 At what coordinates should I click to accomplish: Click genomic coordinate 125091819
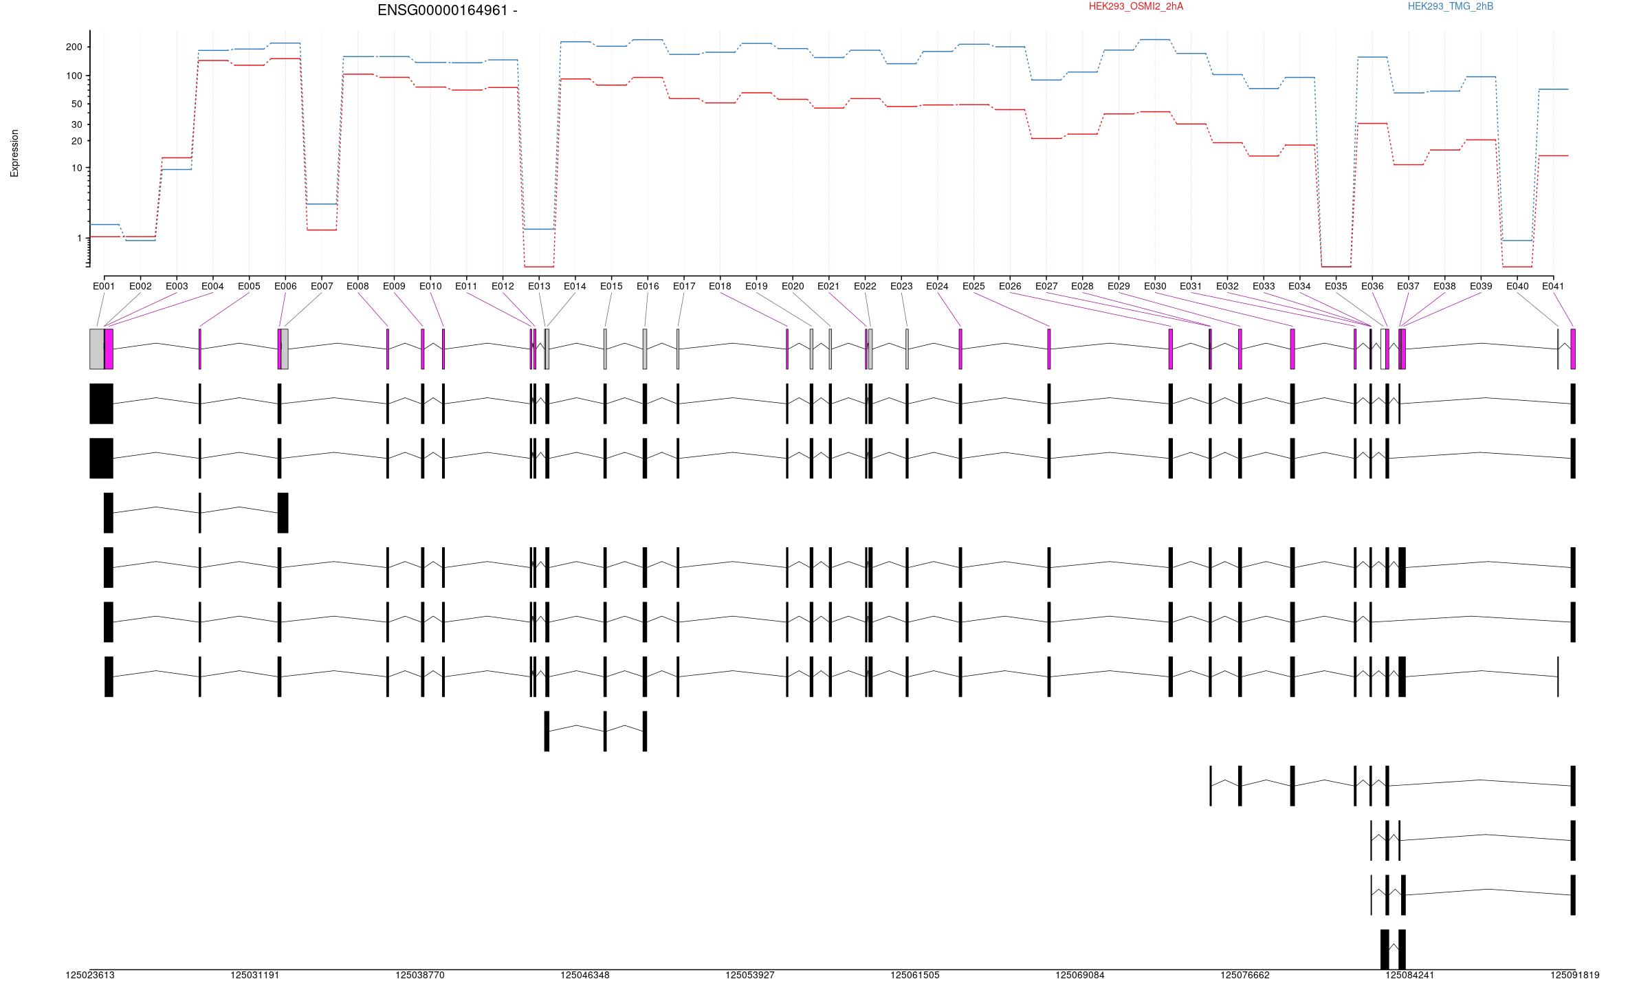pyautogui.click(x=1575, y=976)
